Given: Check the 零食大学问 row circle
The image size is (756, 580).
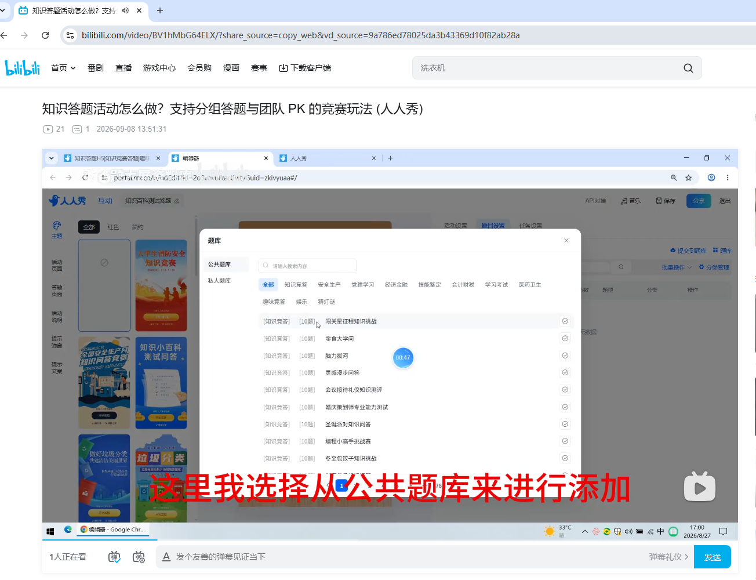Looking at the screenshot, I should coord(565,338).
